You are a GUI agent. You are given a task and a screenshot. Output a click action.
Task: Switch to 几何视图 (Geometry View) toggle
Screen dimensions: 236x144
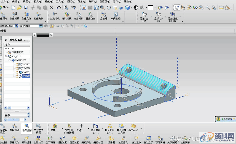(27, 128)
